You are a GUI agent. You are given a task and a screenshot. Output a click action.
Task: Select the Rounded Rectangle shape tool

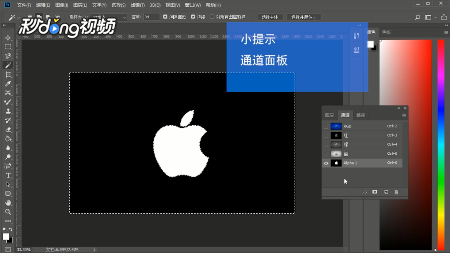coord(8,194)
